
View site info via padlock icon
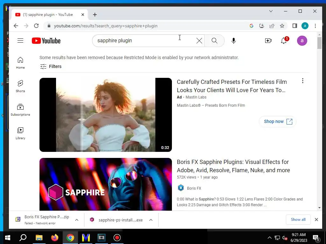[49, 26]
